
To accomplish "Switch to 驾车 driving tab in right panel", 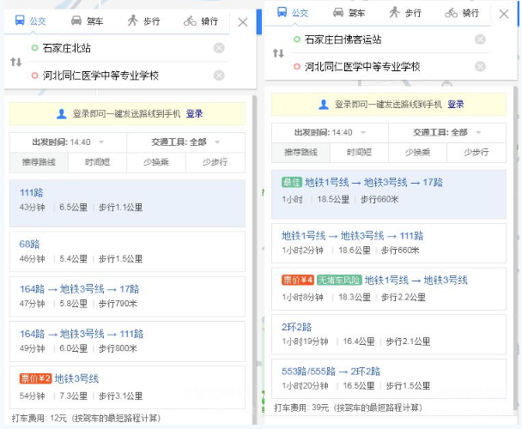I will pos(349,13).
